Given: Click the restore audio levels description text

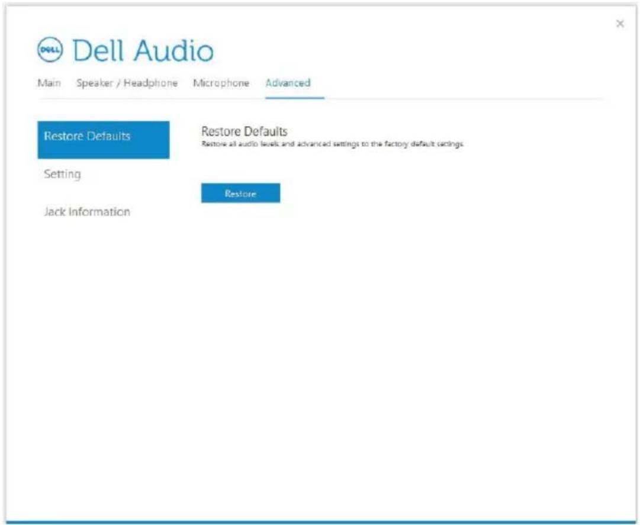Looking at the screenshot, I should click(x=333, y=144).
